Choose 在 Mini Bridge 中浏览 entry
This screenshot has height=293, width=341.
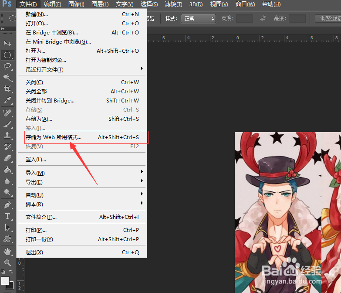82,42
